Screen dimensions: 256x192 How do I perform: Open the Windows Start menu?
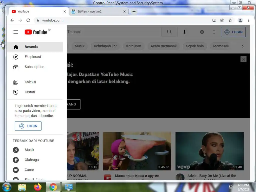6,187
